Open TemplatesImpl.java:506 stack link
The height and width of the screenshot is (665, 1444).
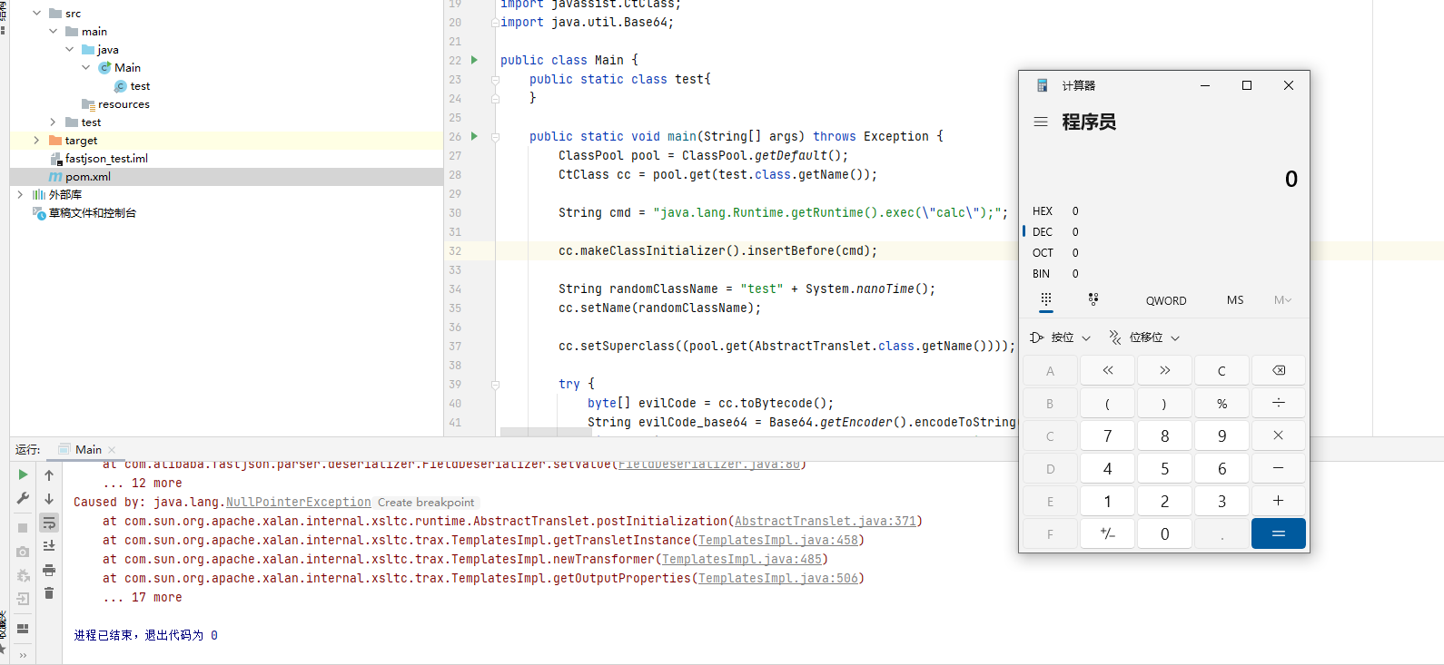click(777, 578)
